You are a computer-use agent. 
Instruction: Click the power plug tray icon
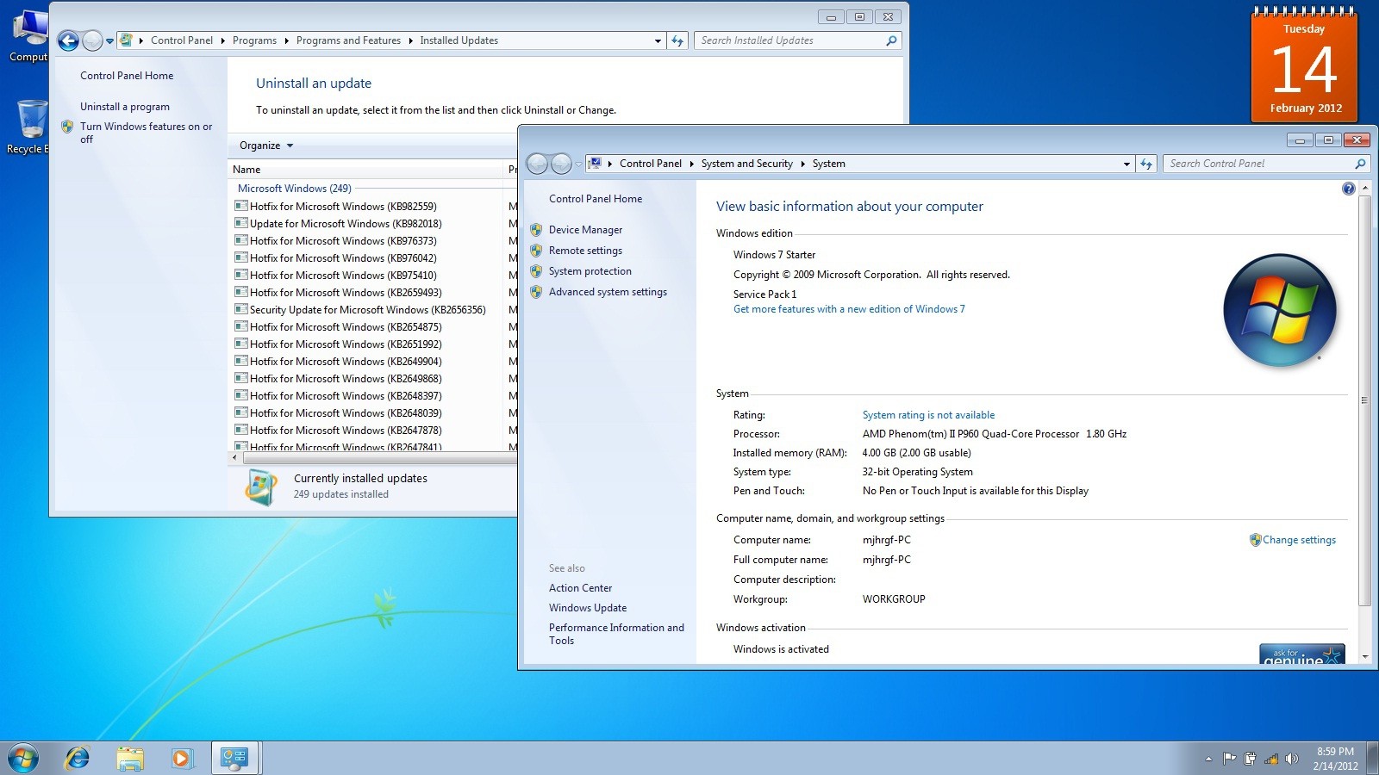click(x=1250, y=759)
